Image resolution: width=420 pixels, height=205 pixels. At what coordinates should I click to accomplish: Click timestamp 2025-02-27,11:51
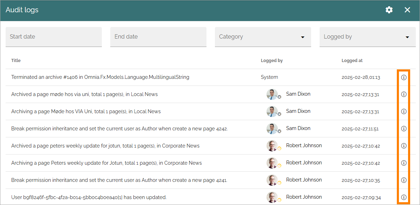(360, 129)
